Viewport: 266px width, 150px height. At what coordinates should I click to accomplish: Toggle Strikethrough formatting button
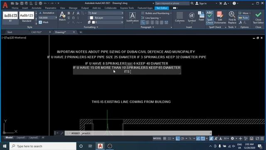[78, 13]
